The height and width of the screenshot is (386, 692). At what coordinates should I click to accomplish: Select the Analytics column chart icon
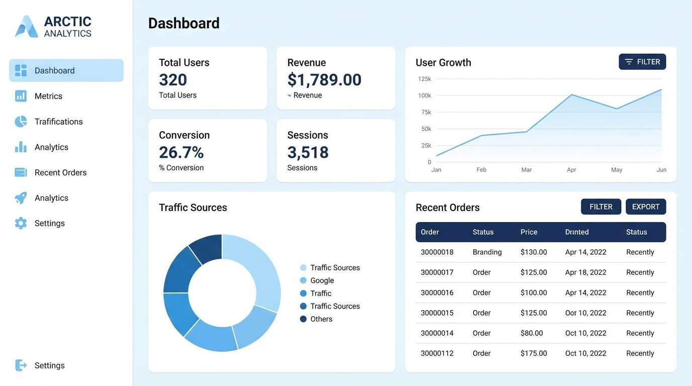(x=20, y=147)
